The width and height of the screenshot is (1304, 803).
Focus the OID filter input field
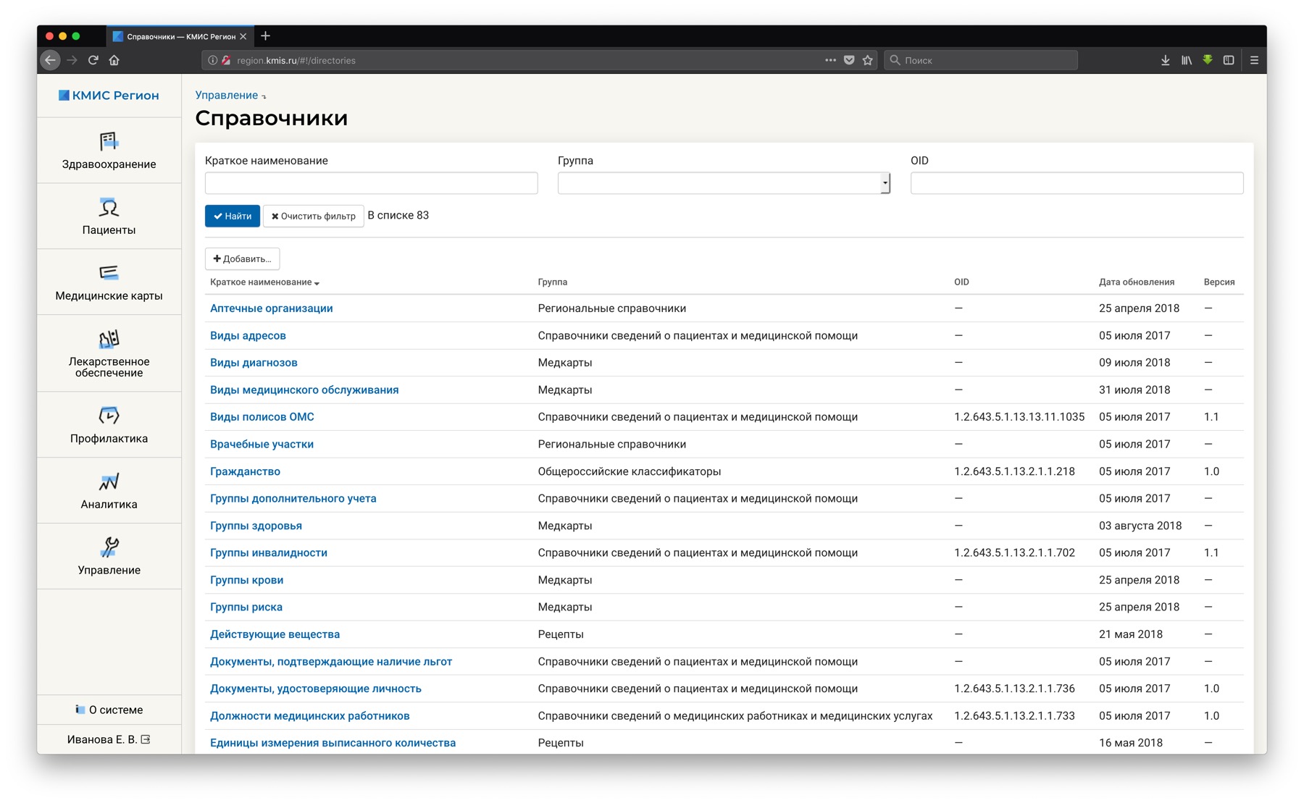[x=1077, y=183]
